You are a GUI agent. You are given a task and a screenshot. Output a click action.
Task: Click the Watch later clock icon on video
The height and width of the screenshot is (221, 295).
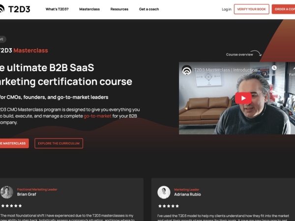coord(274,68)
